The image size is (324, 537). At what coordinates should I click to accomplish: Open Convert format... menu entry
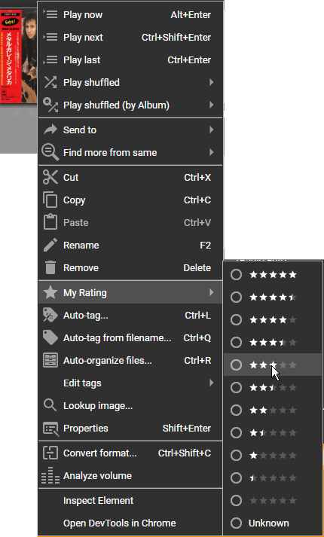[x=130, y=453]
